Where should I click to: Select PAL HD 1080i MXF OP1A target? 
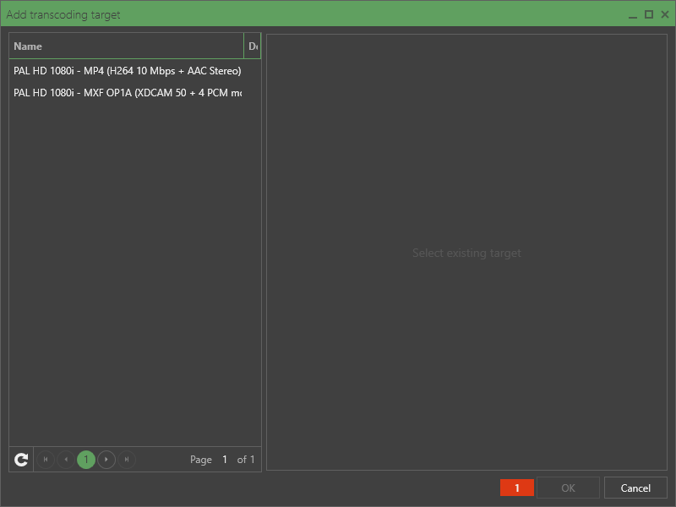(x=135, y=93)
